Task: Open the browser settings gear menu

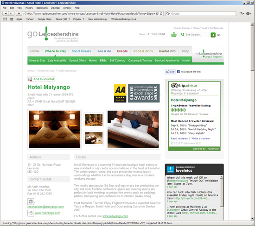Action: (x=249, y=13)
